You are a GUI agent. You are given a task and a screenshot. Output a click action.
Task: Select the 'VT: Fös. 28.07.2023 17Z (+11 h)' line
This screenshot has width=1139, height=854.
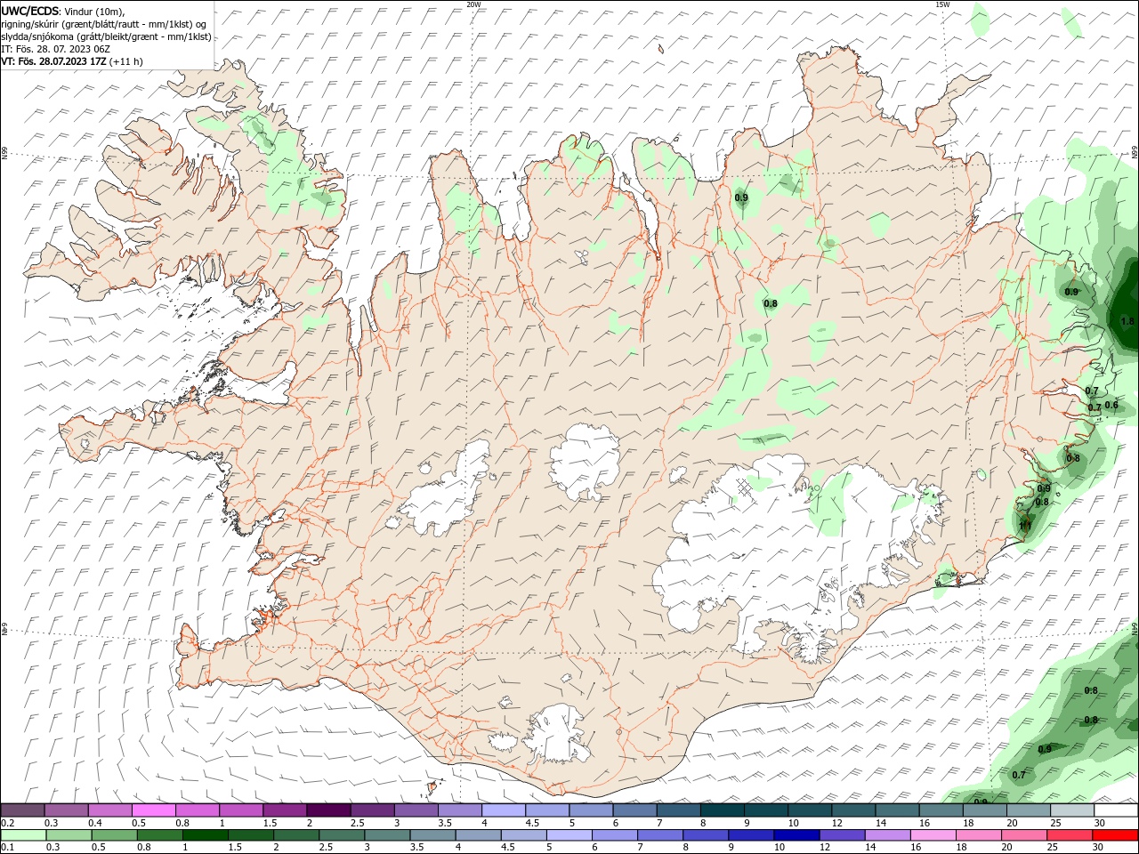click(x=72, y=61)
